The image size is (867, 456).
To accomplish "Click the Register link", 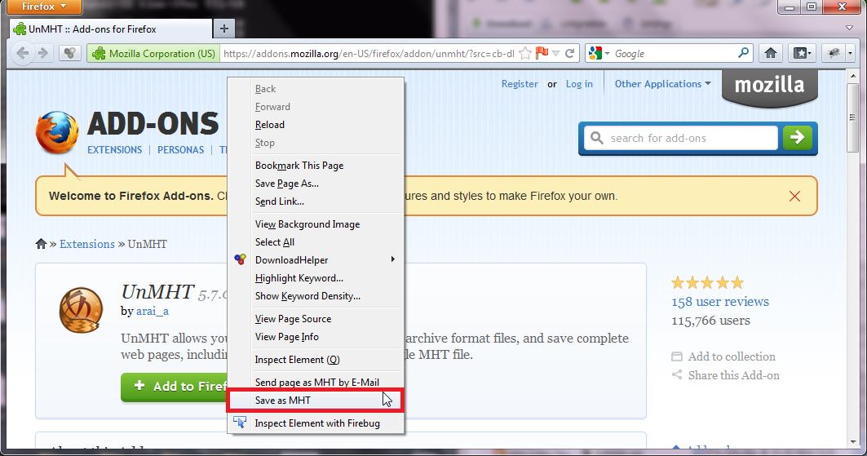I will coord(520,84).
